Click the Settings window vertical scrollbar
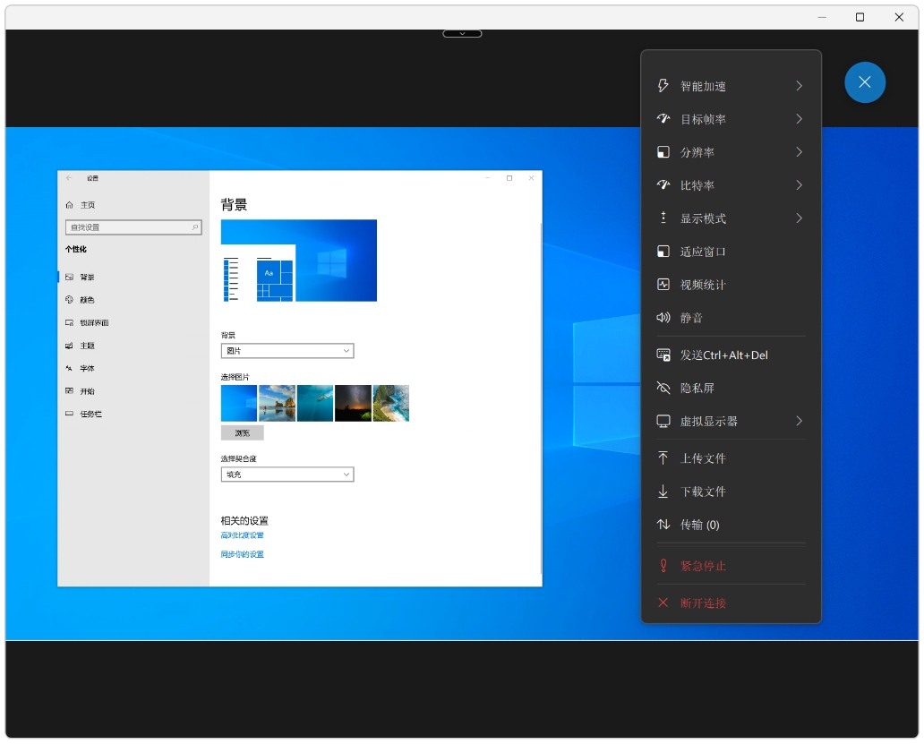Screen dimensions: 924x744 541,398
